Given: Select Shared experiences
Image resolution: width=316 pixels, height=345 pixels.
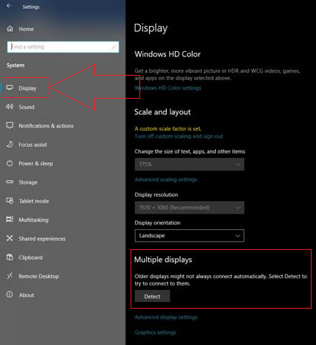Looking at the screenshot, I should 42,239.
